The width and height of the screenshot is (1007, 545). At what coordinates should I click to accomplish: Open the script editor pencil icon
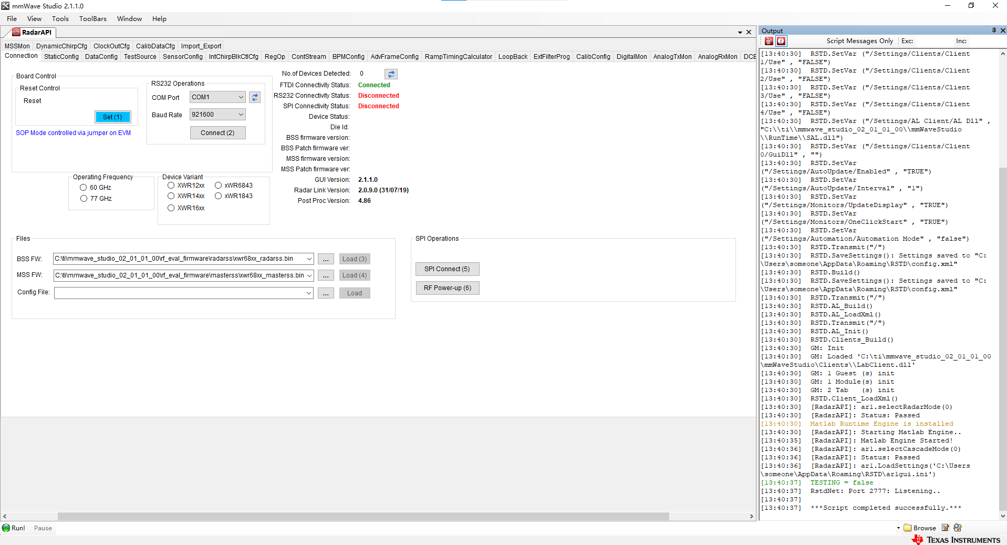point(946,528)
